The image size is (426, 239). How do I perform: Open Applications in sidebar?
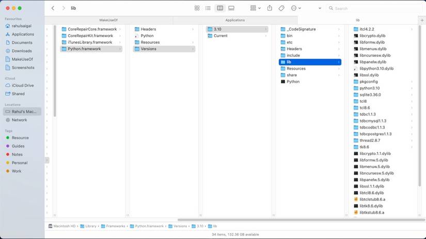[x=23, y=34]
